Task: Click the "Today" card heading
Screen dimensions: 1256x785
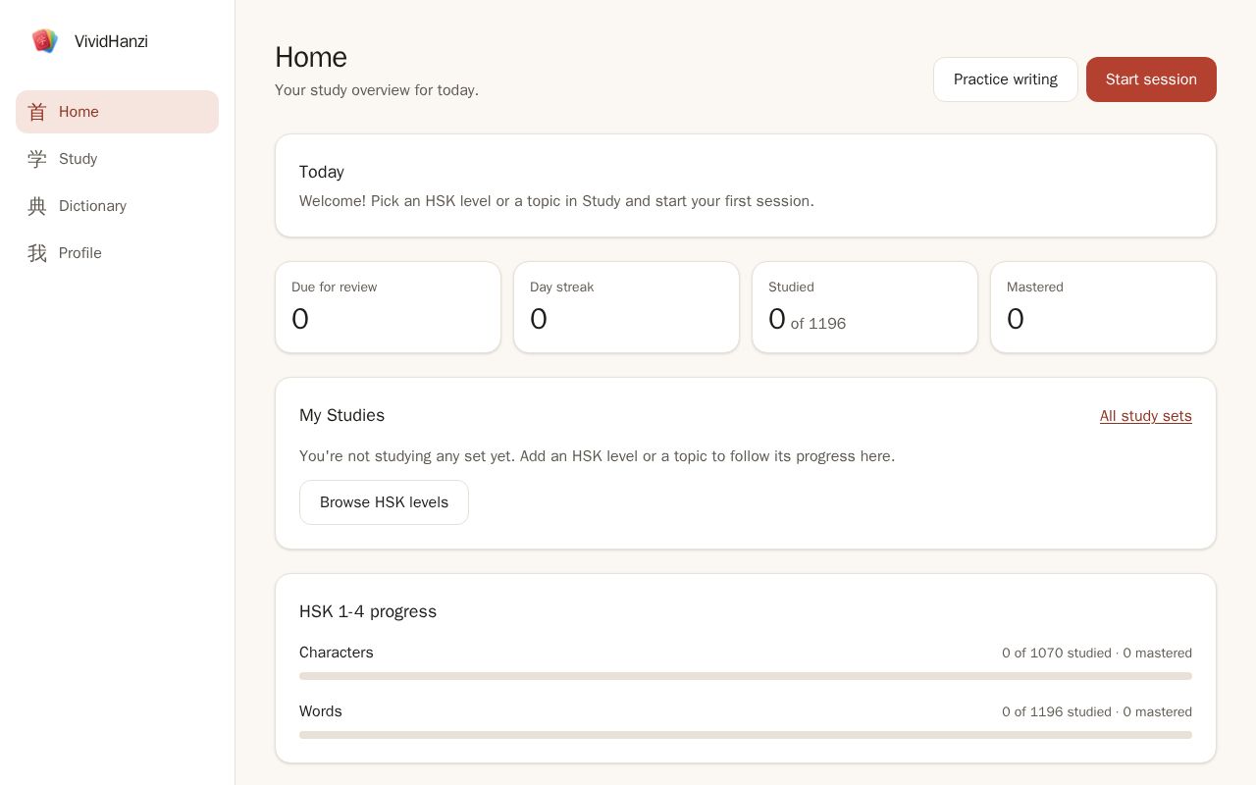Action: (322, 172)
